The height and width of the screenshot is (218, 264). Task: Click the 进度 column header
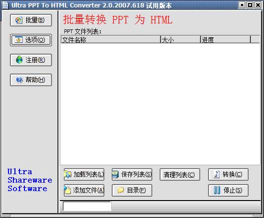(226, 40)
